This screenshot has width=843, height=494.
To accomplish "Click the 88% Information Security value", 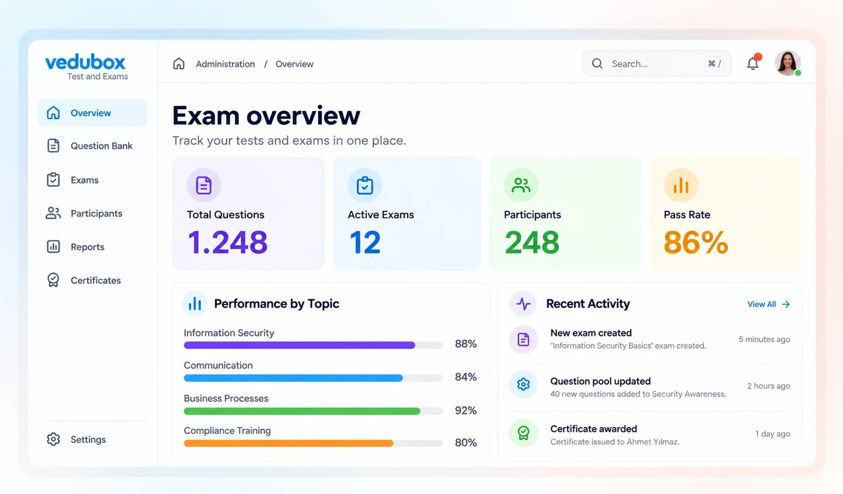I will [x=466, y=344].
